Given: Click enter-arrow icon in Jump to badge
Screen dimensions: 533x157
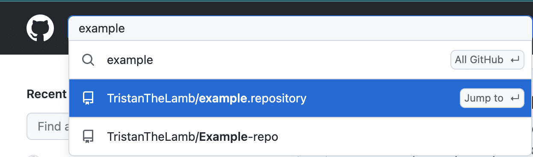Looking at the screenshot, I should tap(515, 99).
